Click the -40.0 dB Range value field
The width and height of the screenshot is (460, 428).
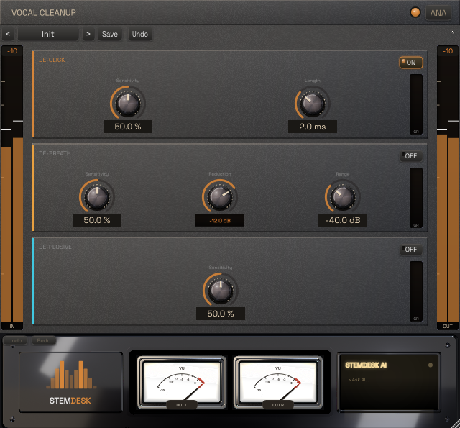click(x=343, y=220)
